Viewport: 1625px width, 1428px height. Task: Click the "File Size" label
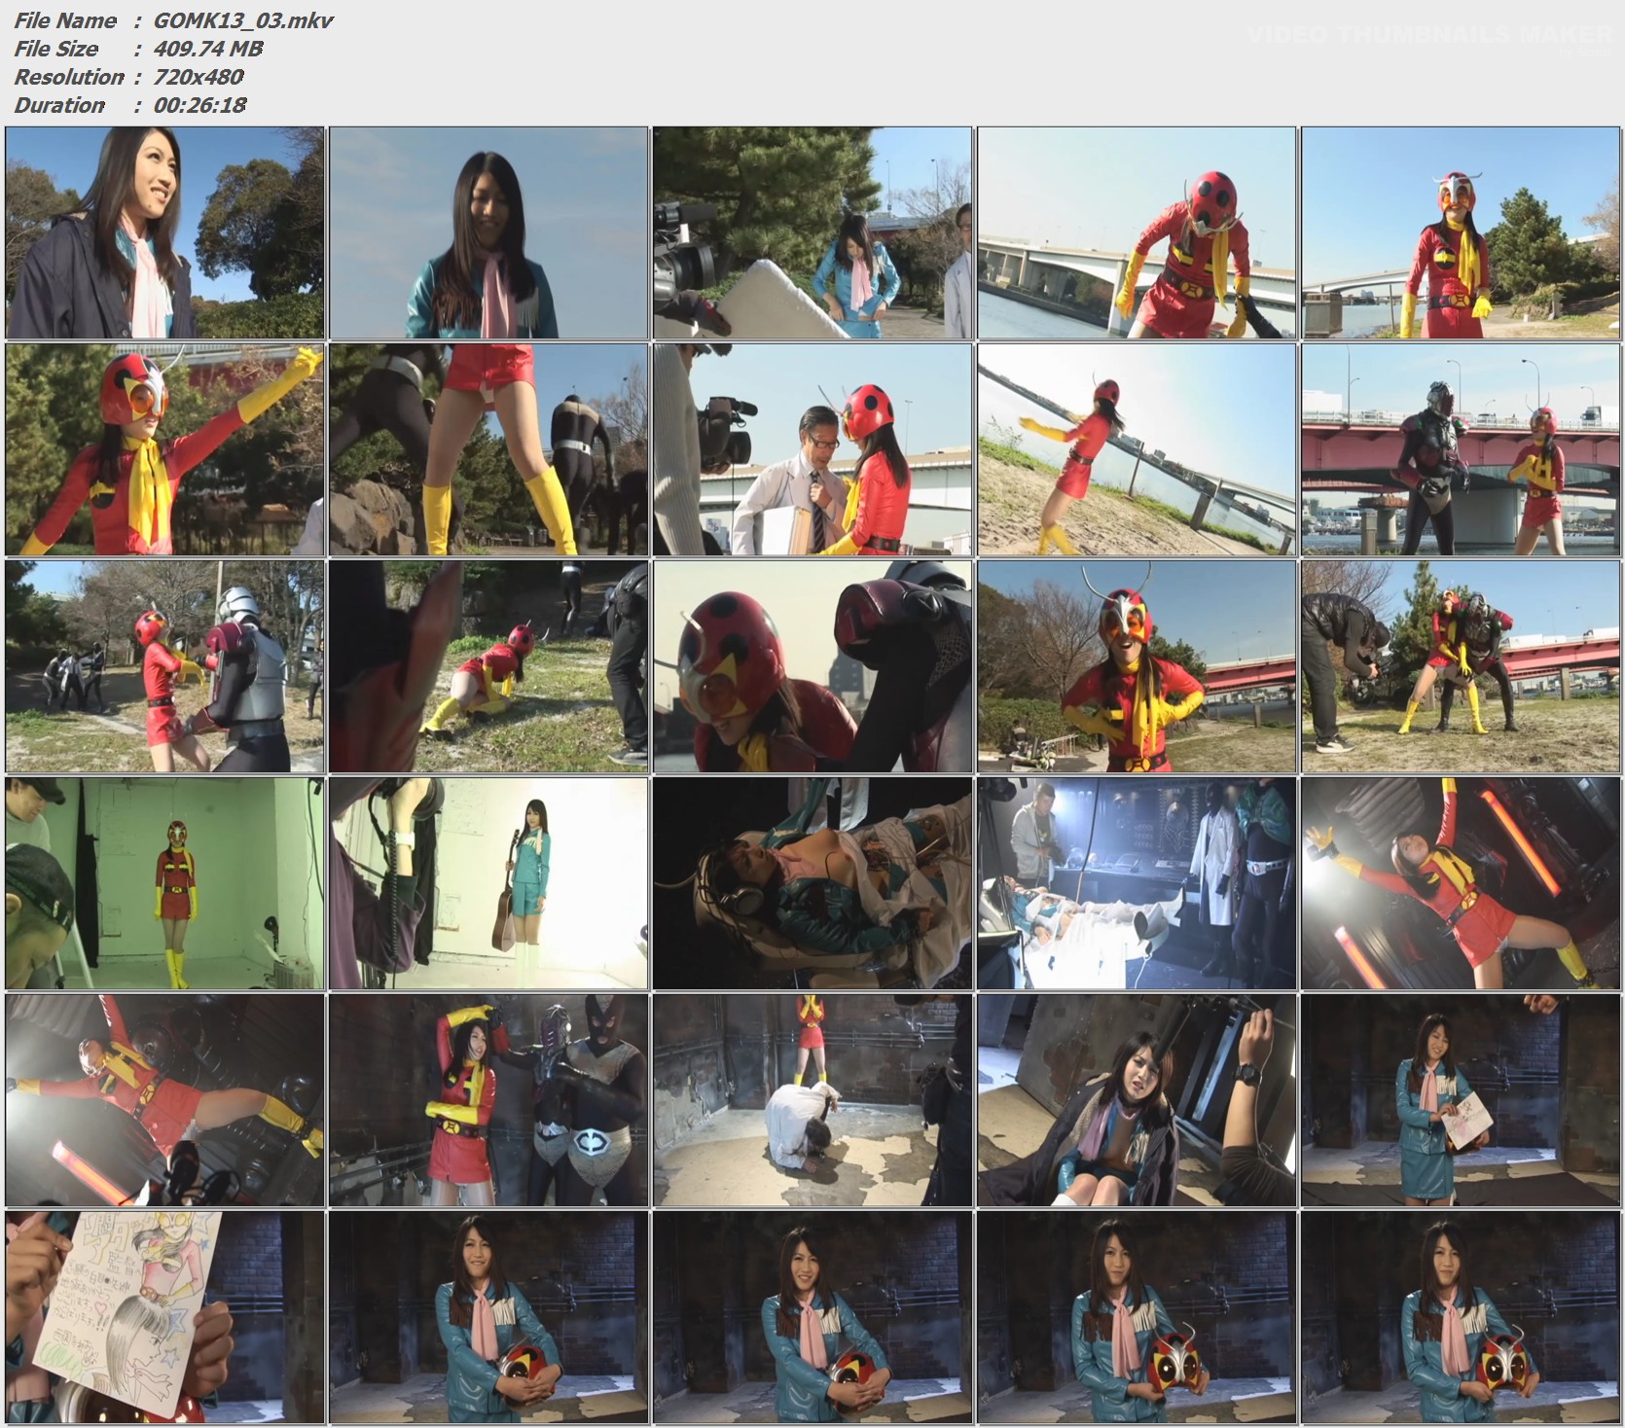click(56, 49)
